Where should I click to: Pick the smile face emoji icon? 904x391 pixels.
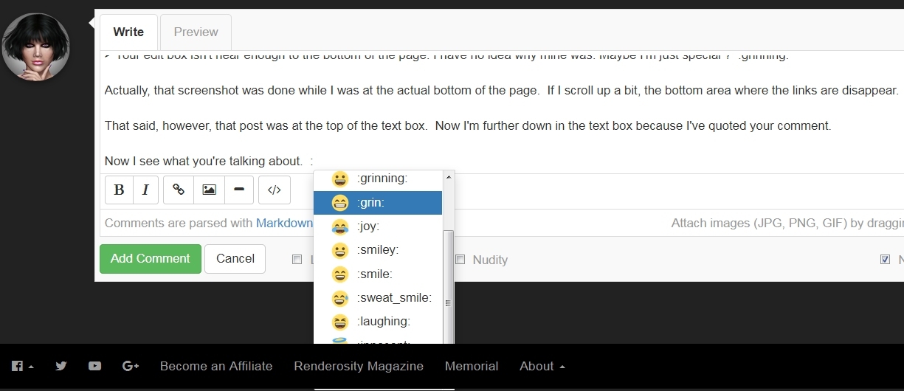pos(339,274)
